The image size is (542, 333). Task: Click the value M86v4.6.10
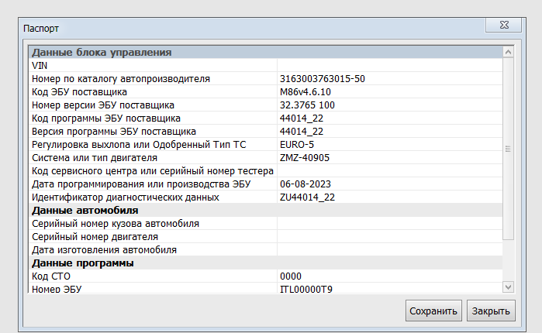tap(306, 92)
